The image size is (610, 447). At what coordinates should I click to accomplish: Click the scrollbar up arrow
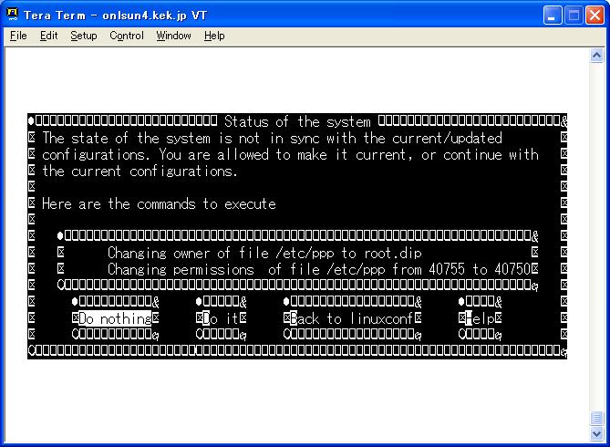point(596,56)
